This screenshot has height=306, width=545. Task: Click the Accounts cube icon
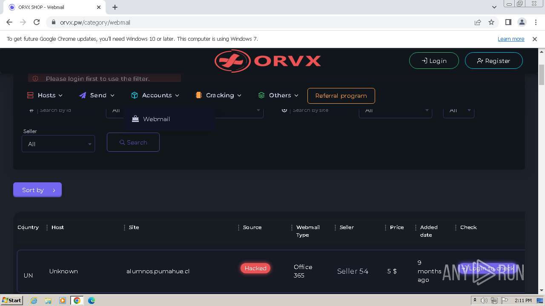point(135,95)
